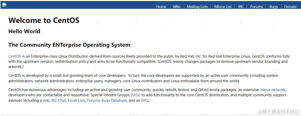Click the FAQ link
301x116 pixels.
pyautogui.click(x=145, y=100)
